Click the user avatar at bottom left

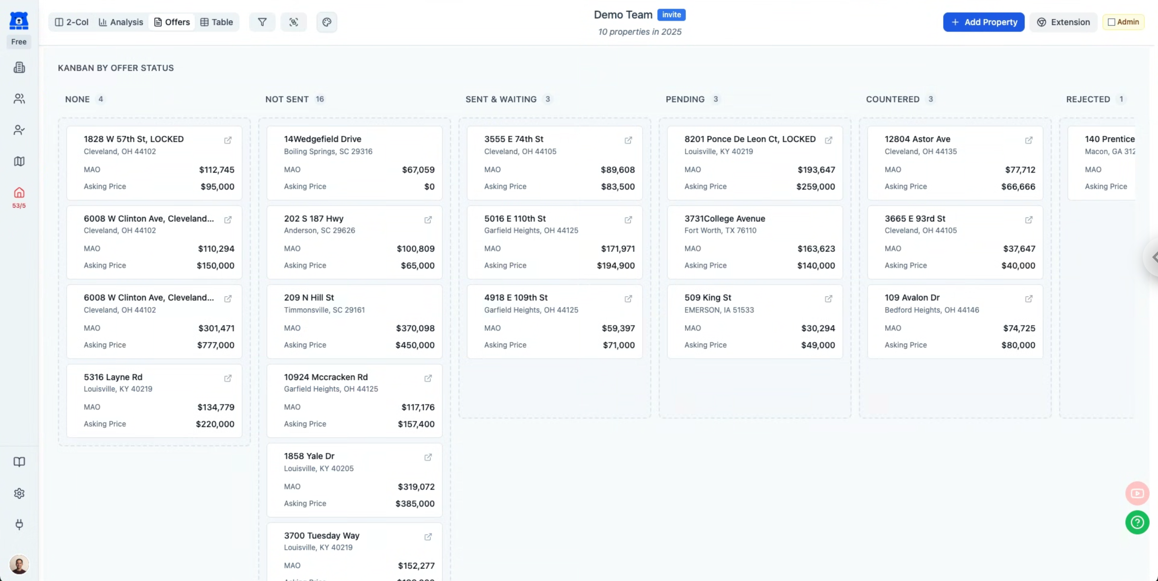[x=19, y=565]
